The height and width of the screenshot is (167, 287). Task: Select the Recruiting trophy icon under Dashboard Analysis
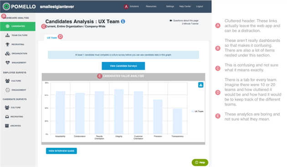click(7, 44)
